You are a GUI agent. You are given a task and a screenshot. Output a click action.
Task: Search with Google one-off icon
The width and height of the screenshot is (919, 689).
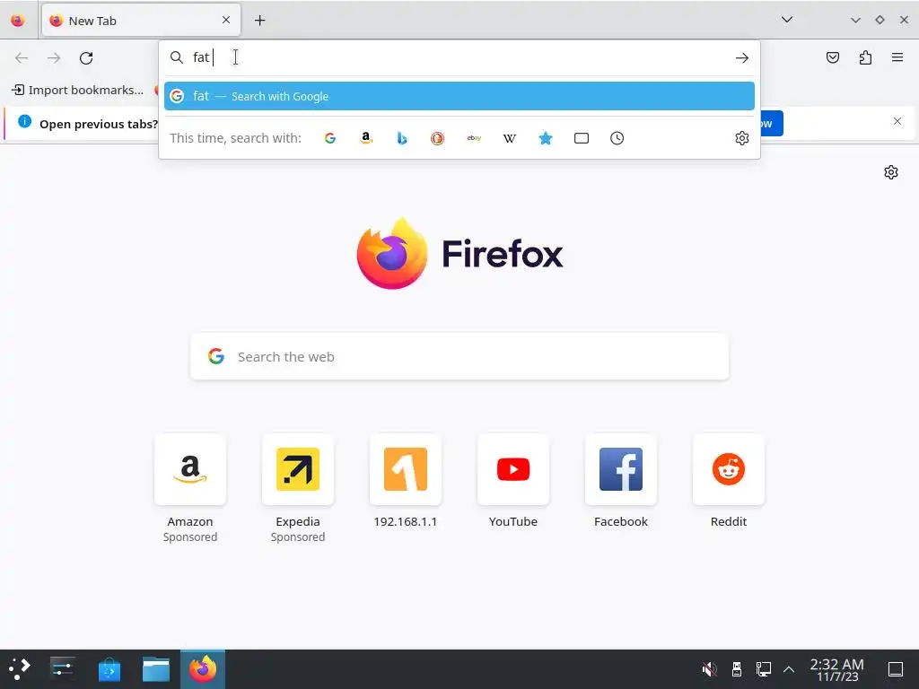330,138
